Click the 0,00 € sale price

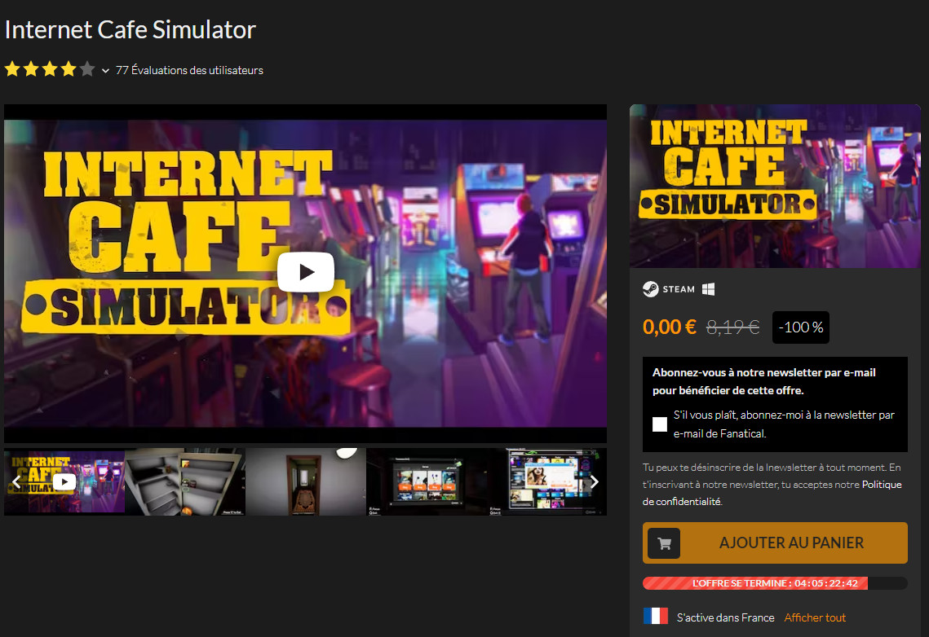click(670, 327)
